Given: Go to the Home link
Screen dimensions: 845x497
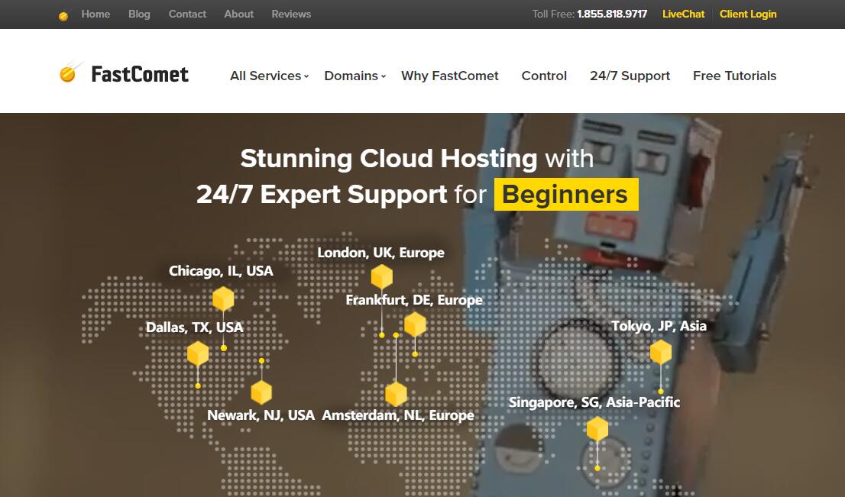Looking at the screenshot, I should [x=96, y=14].
